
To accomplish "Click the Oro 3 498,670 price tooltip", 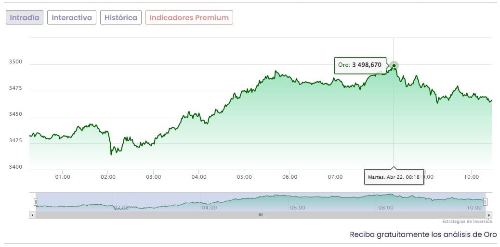I will click(360, 65).
